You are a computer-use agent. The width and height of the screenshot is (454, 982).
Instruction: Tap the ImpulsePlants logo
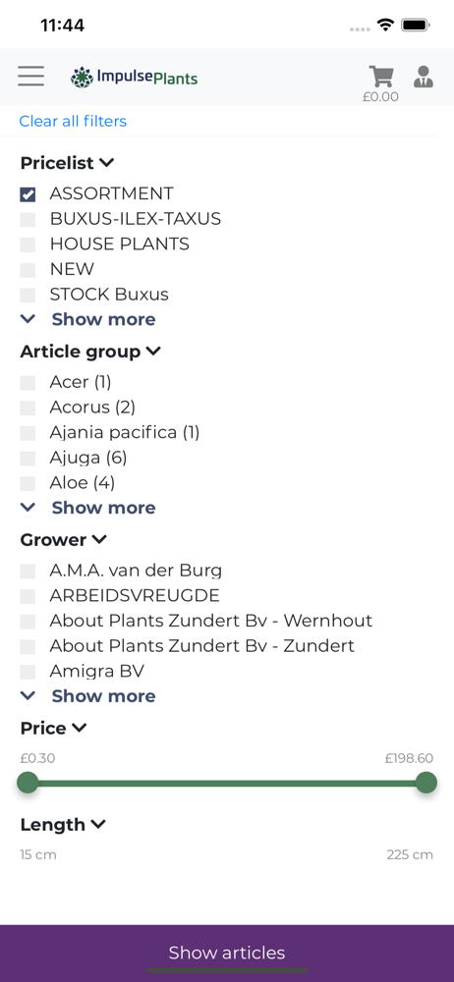pyautogui.click(x=135, y=78)
